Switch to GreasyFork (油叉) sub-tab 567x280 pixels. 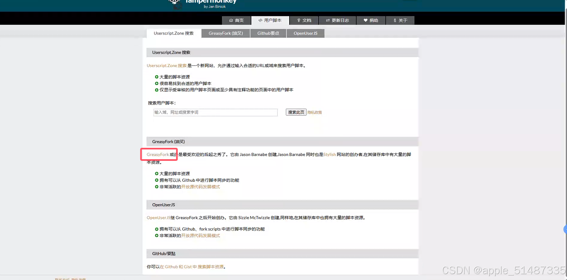pyautogui.click(x=226, y=33)
